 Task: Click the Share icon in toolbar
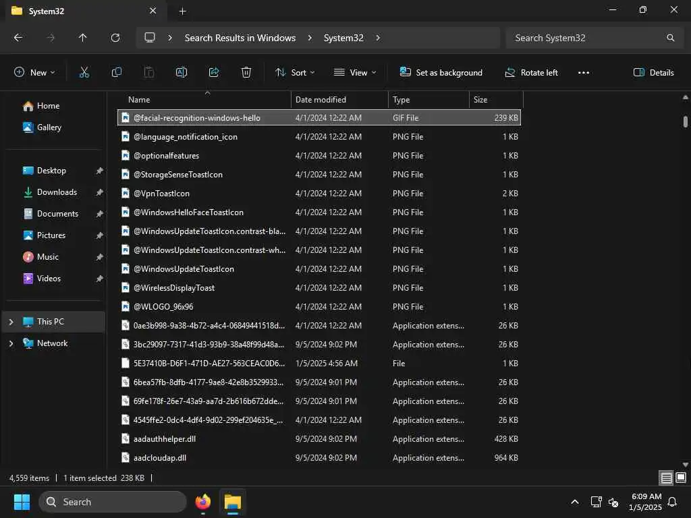(214, 73)
